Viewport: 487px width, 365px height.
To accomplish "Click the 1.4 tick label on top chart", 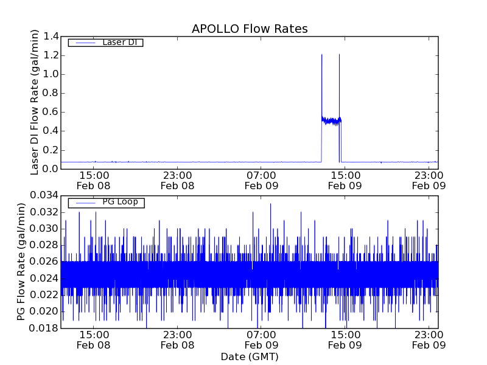I will coord(51,36).
